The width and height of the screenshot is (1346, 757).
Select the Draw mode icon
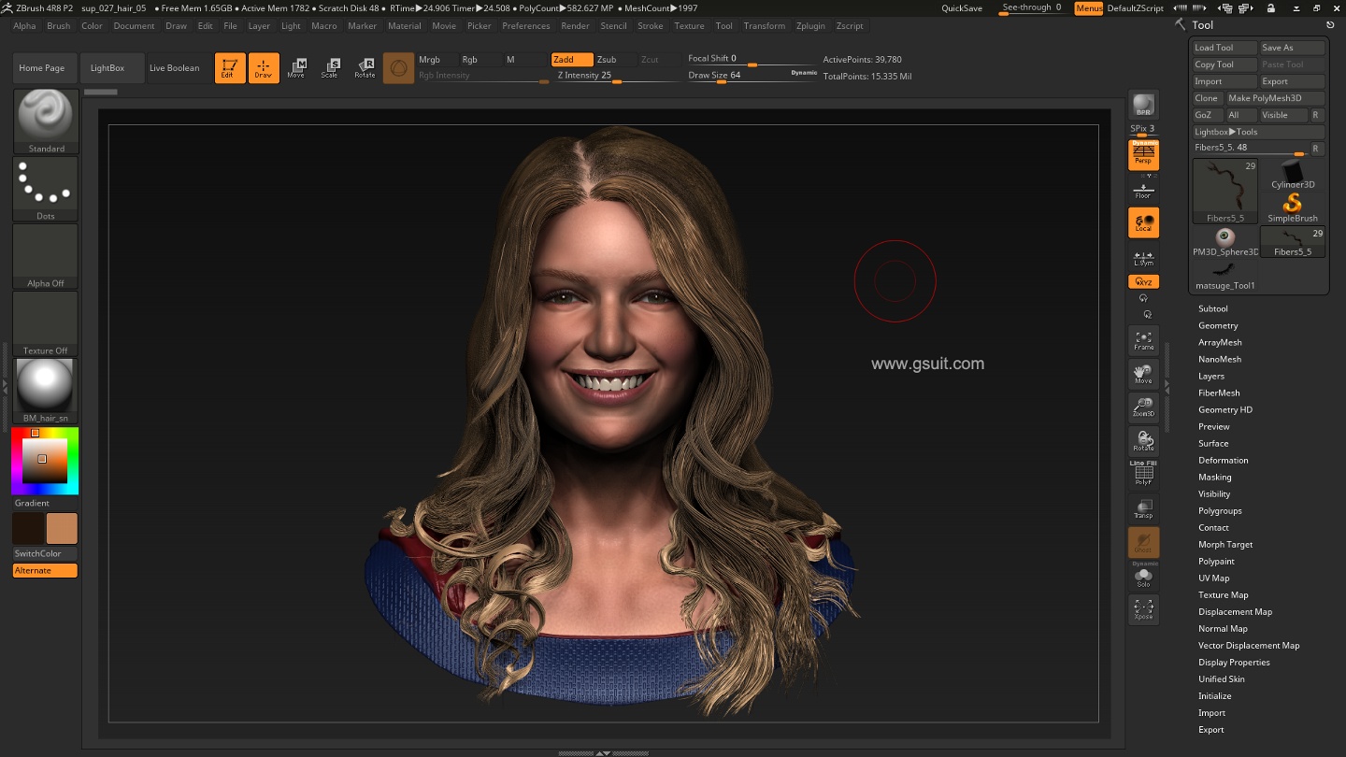pyautogui.click(x=264, y=68)
